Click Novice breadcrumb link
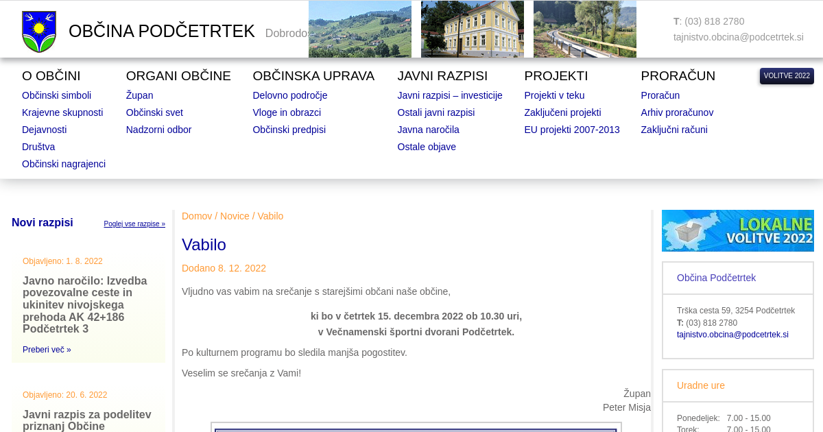This screenshot has height=432, width=823. (x=235, y=216)
